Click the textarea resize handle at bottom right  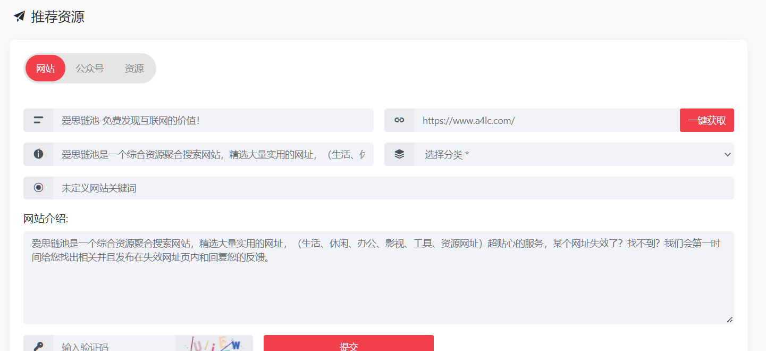pos(729,320)
